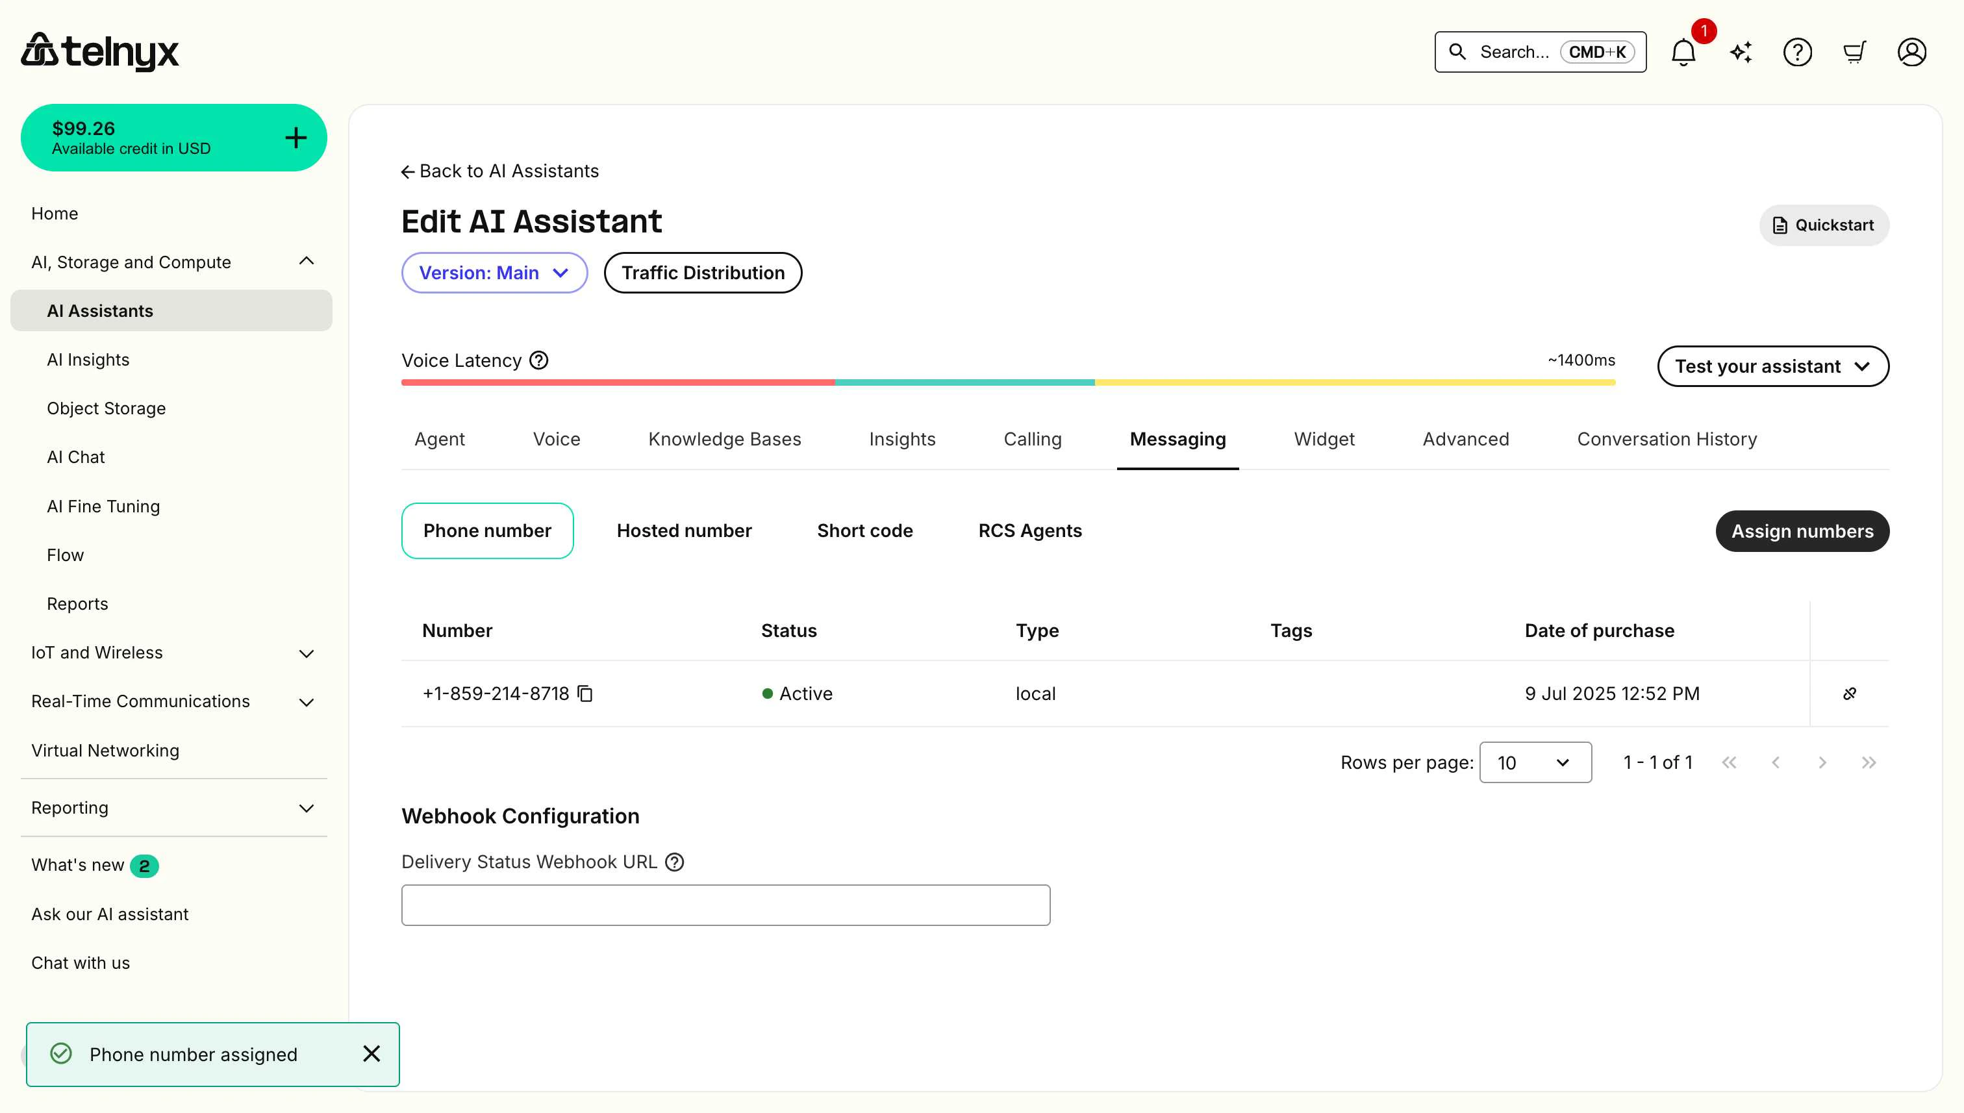Viewport: 1964px width, 1113px height.
Task: Open the Version: Main dropdown
Action: [494, 272]
